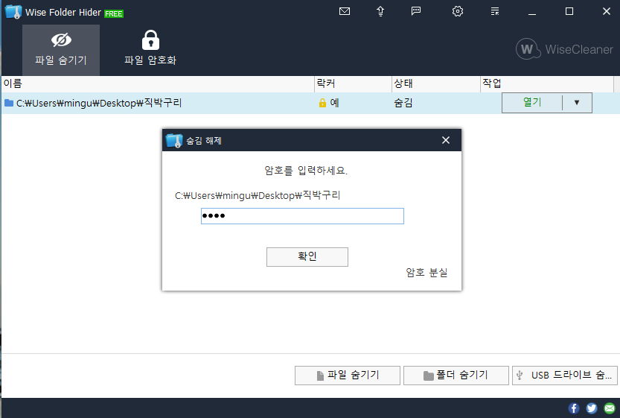Maximize the Wise Folder Hider window

click(569, 11)
